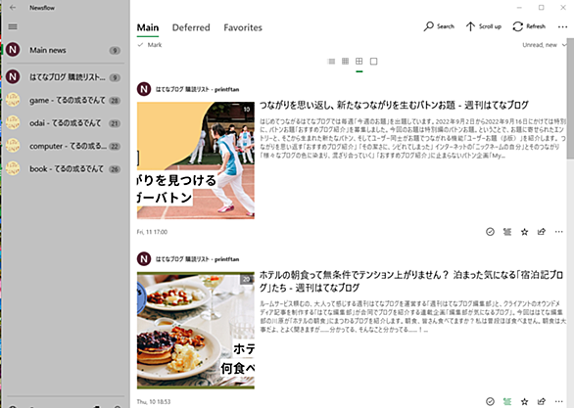The width and height of the screenshot is (574, 408).
Task: Defer the Fri 11 17:00 article for later
Action: (x=507, y=232)
